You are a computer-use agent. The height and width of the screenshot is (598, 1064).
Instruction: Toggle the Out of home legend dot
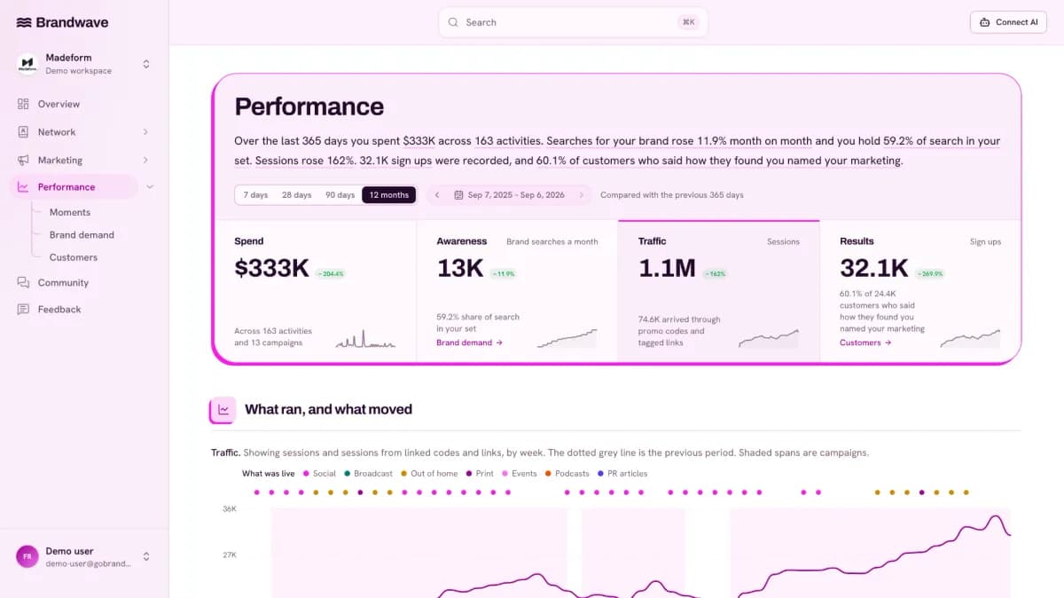click(x=403, y=474)
